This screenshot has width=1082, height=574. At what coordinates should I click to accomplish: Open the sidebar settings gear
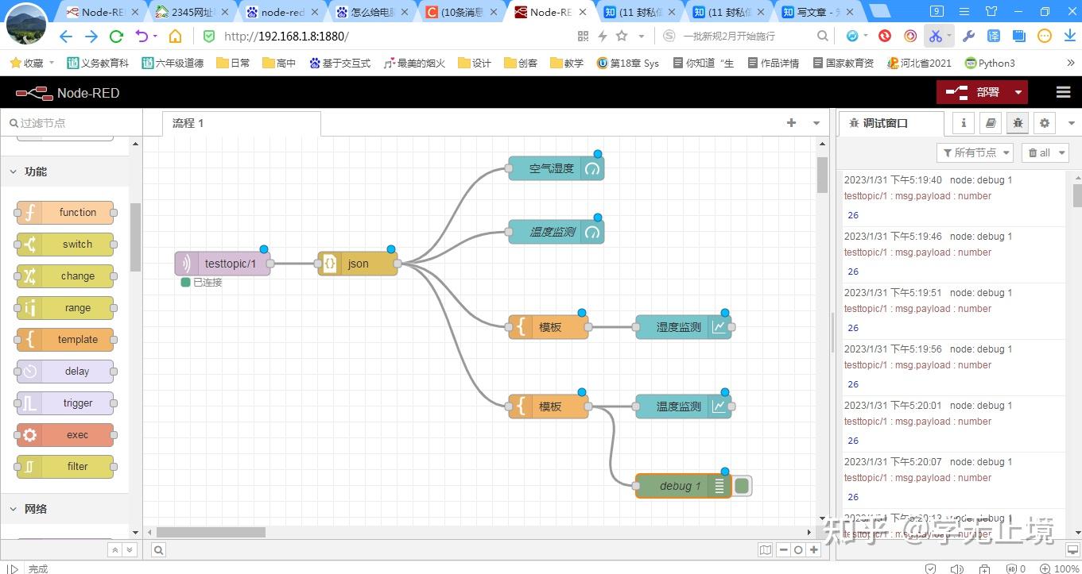[1044, 123]
